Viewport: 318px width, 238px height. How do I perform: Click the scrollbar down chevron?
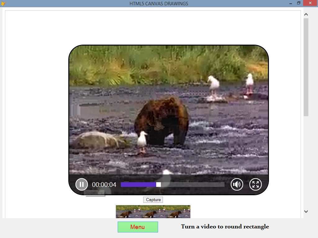click(x=306, y=211)
